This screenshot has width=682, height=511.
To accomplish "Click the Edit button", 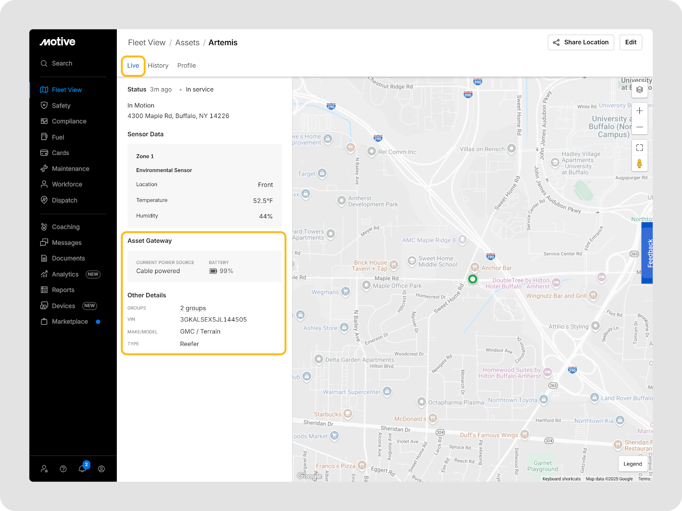I will pyautogui.click(x=630, y=42).
